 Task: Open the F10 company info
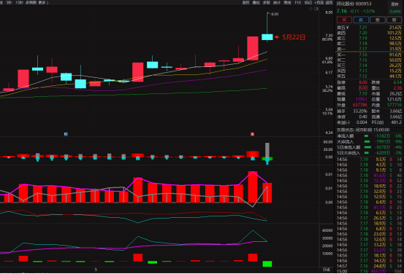tap(297, 3)
